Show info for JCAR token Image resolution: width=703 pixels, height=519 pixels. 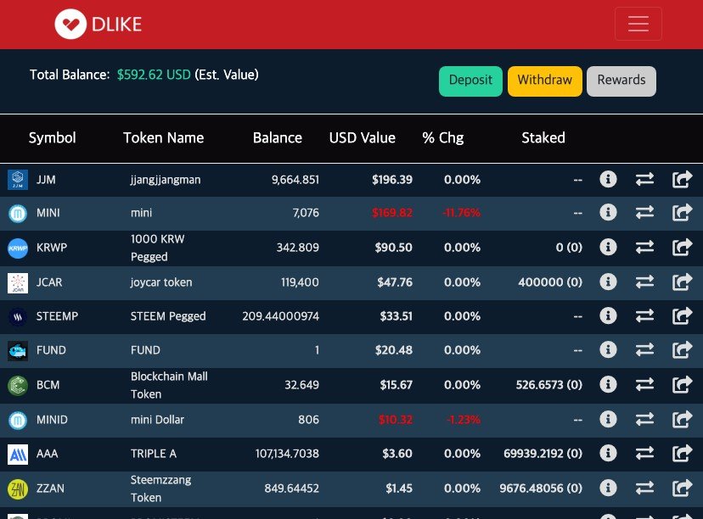coord(608,282)
